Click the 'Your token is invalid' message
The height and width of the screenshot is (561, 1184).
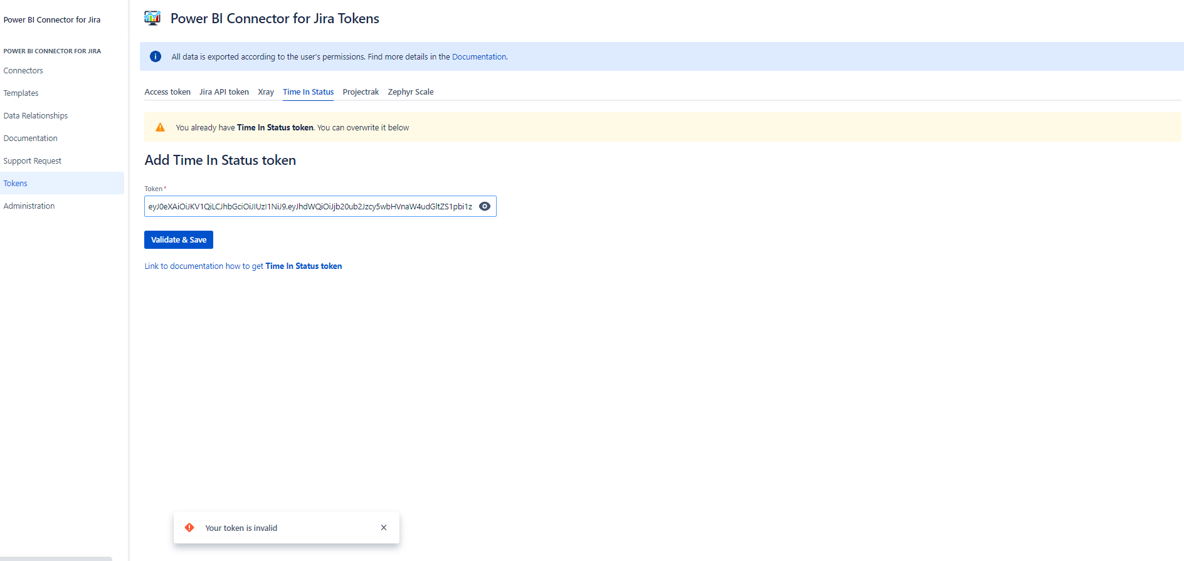pos(241,528)
